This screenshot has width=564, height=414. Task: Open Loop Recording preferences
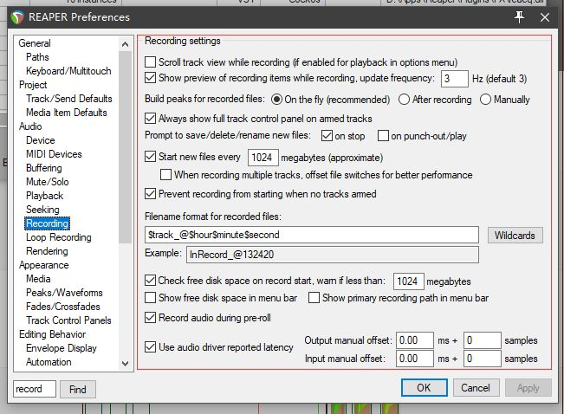(59, 237)
